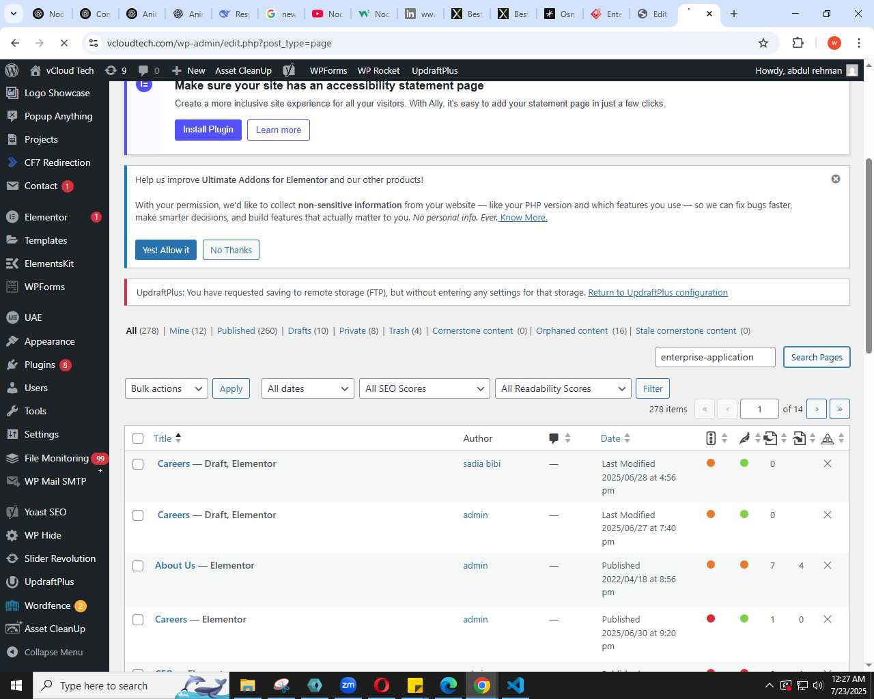This screenshot has width=874, height=699.
Task: Click the page search input field
Action: pyautogui.click(x=715, y=357)
